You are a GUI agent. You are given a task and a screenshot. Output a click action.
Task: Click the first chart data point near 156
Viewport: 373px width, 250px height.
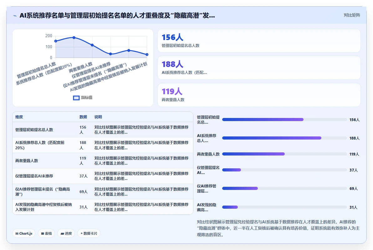tap(56, 41)
